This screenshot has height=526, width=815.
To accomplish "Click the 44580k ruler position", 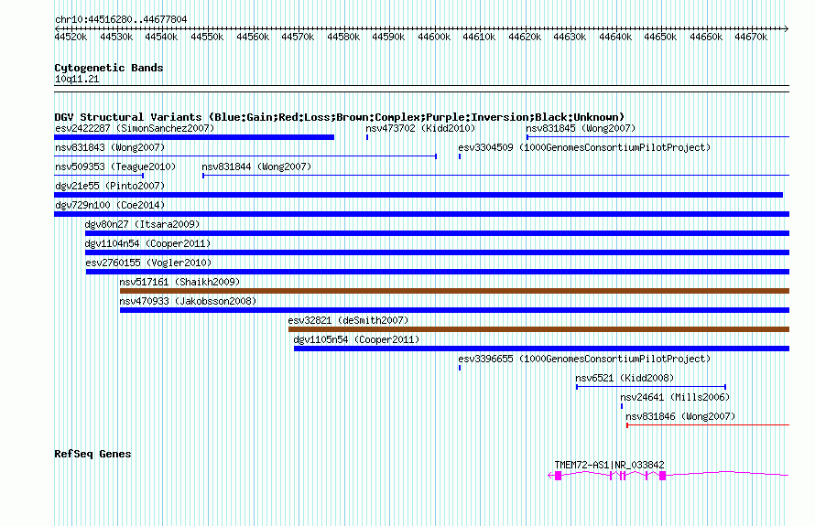I will pos(343,37).
